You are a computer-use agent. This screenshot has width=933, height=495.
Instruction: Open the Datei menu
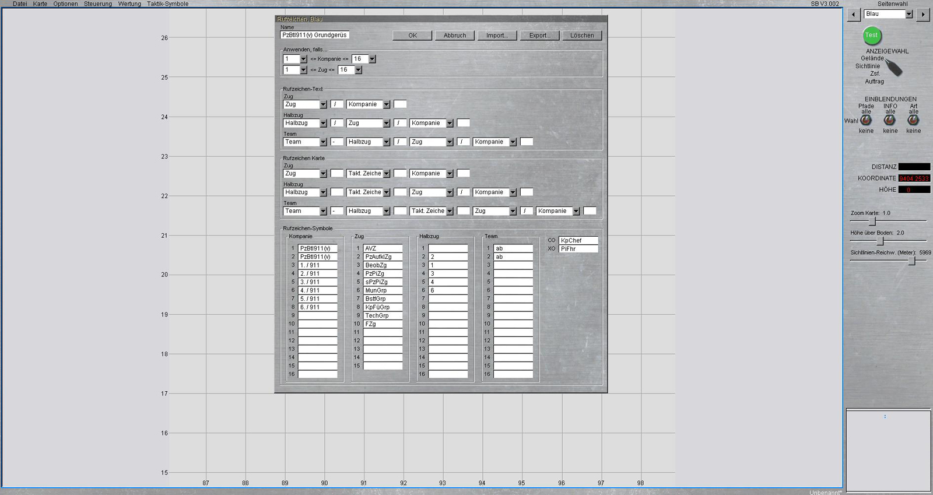click(20, 4)
